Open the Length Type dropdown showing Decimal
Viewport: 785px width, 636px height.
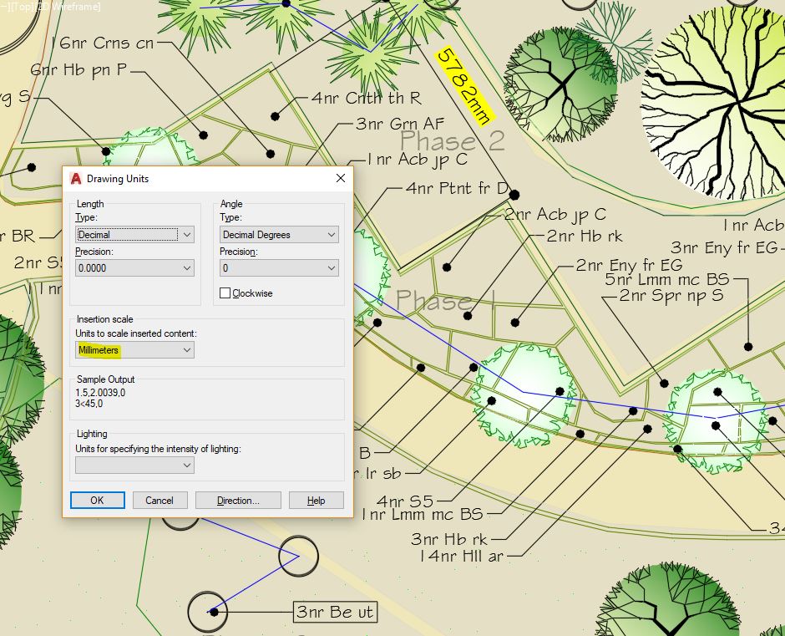(x=134, y=235)
